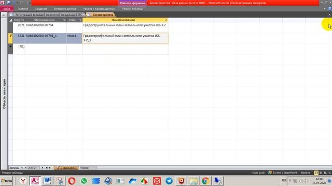The height and width of the screenshot is (186, 332).
Task: Open the Файл tab
Action: coord(7,9)
